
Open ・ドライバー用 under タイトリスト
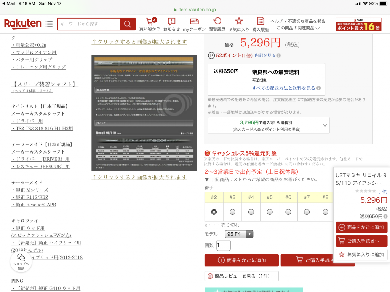(27, 121)
